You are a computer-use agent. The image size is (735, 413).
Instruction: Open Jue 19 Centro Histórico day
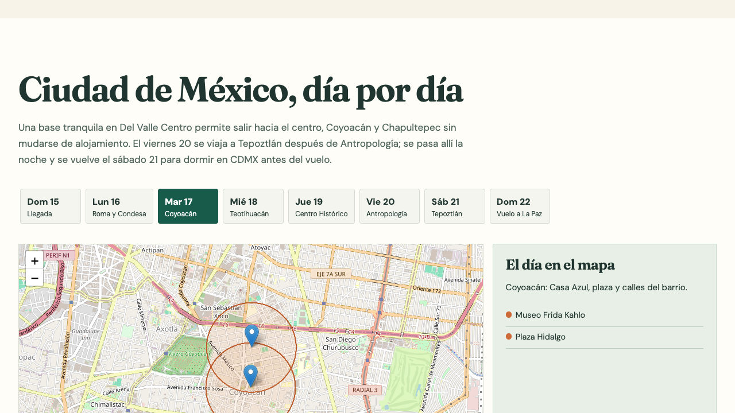point(322,206)
